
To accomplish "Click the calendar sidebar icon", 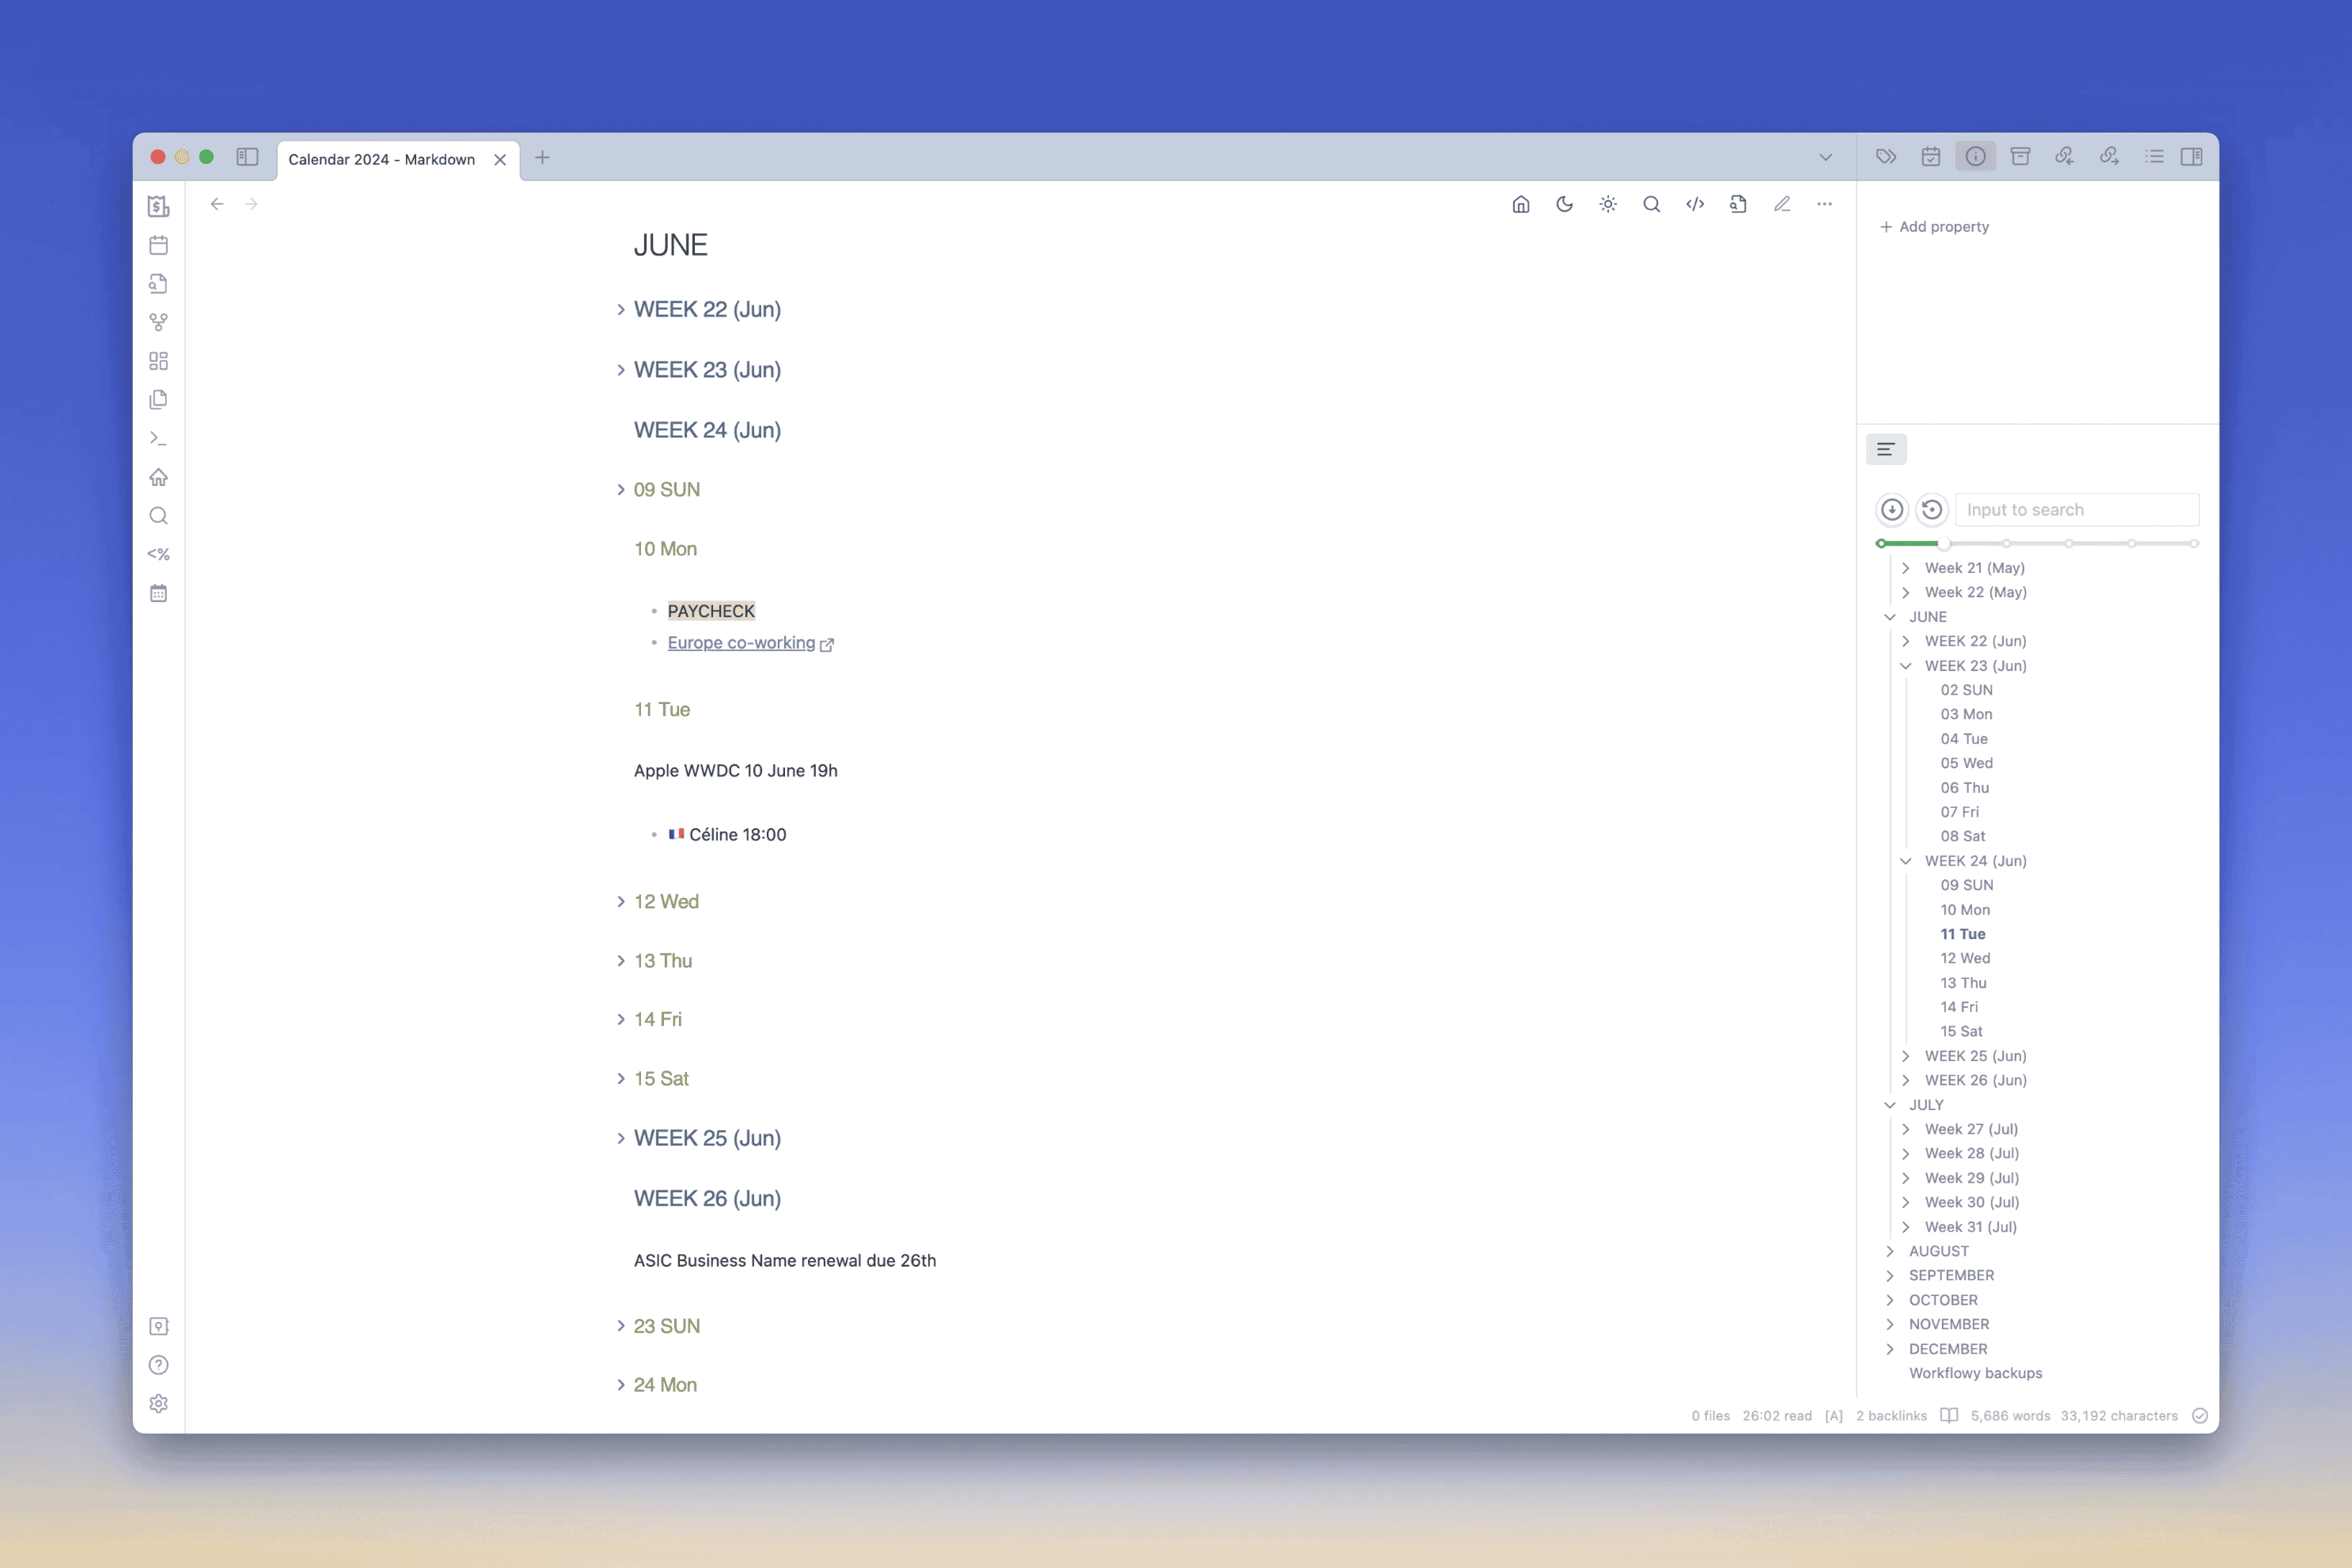I will click(159, 245).
